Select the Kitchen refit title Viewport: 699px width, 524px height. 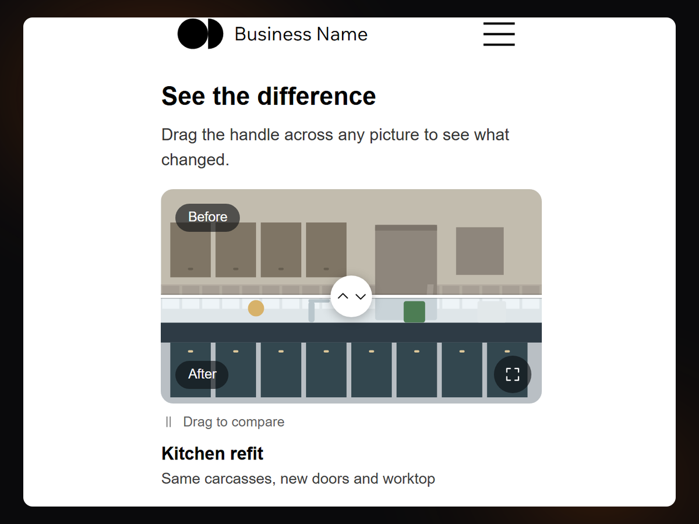pos(213,454)
